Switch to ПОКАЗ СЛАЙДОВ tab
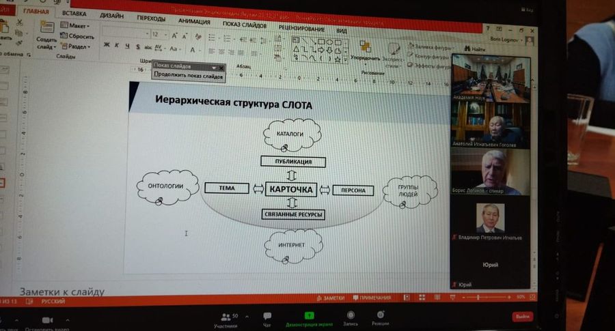 (x=245, y=25)
